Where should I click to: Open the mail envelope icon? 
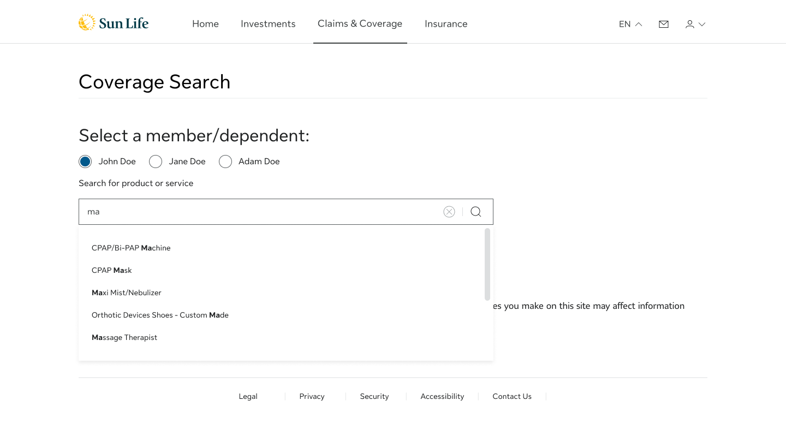(x=664, y=24)
